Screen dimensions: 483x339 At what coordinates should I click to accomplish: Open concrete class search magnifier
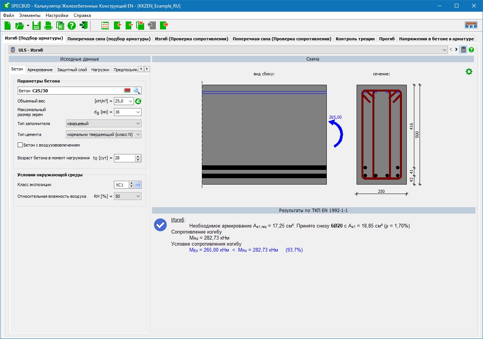(137, 90)
